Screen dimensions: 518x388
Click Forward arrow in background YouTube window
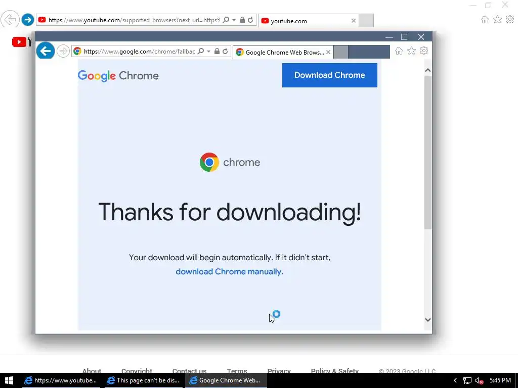pyautogui.click(x=27, y=20)
